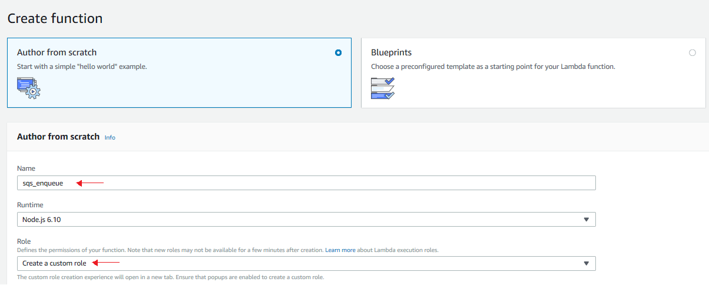Click the Create function page heading
709x285 pixels.
[x=55, y=18]
